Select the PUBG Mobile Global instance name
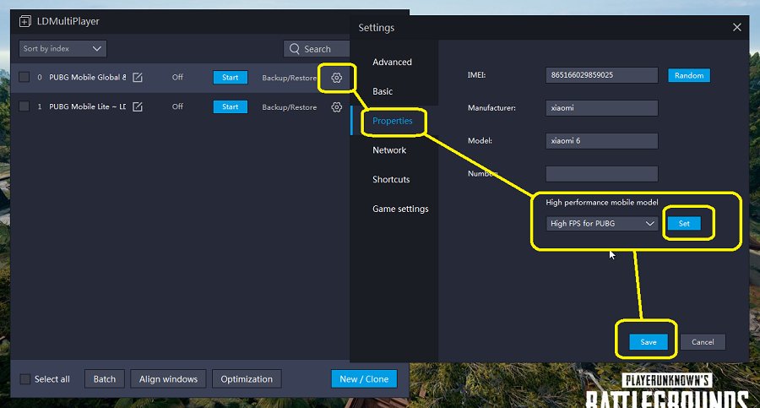Screen dimensions: 760x408 (87, 77)
